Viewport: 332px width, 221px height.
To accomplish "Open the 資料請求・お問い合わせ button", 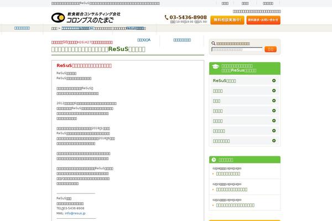I will pyautogui.click(x=263, y=20).
